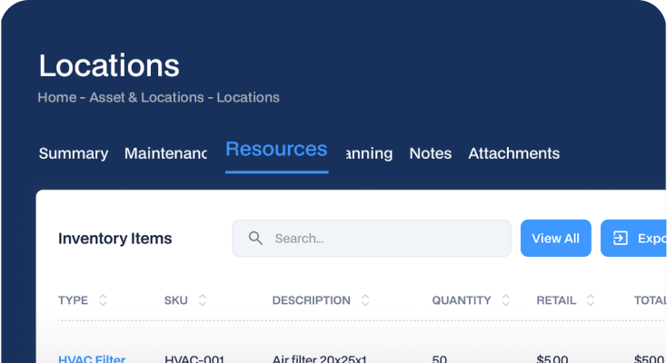Open the Summary tab

pyautogui.click(x=74, y=153)
